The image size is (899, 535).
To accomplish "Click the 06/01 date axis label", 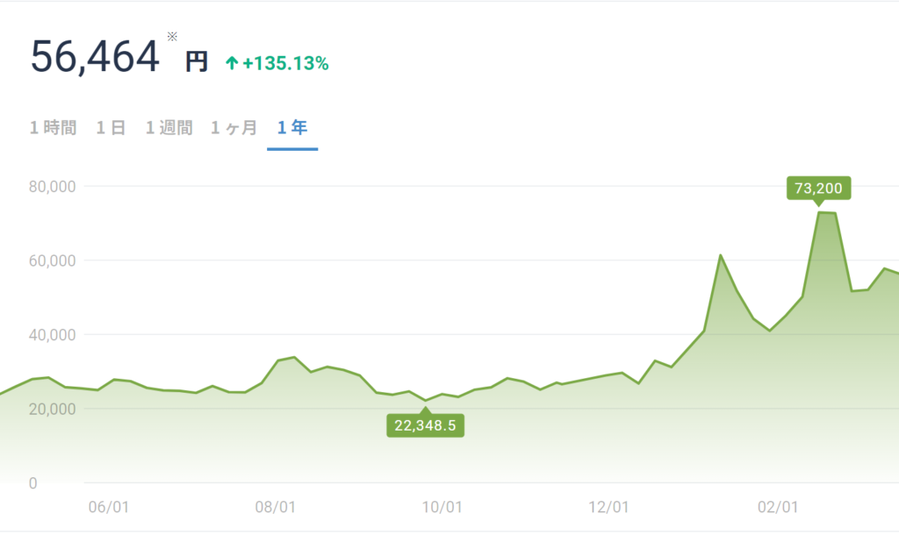I will click(x=110, y=508).
